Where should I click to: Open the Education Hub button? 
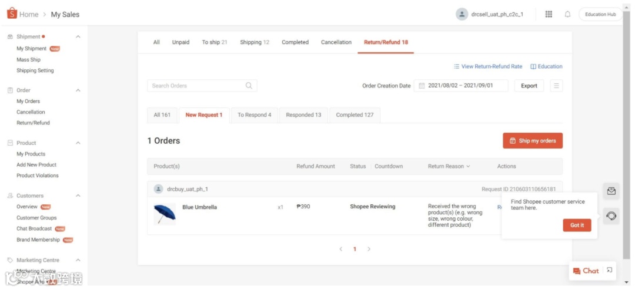coord(600,14)
